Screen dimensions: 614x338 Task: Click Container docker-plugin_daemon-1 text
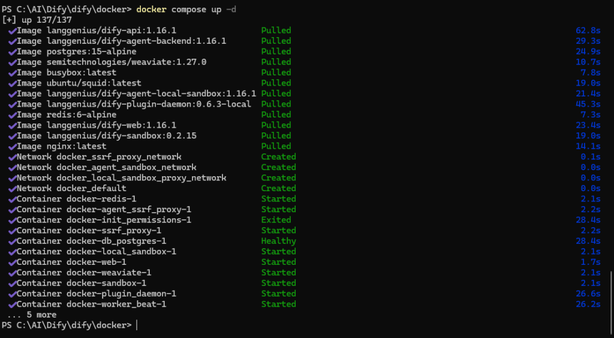click(97, 294)
